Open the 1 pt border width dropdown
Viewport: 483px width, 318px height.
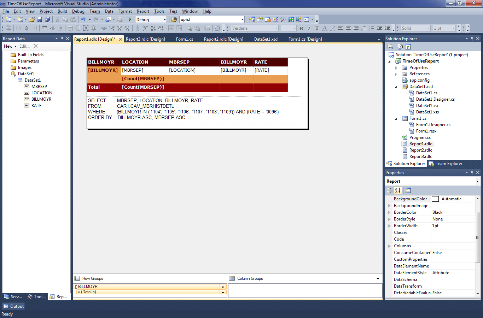[454, 28]
